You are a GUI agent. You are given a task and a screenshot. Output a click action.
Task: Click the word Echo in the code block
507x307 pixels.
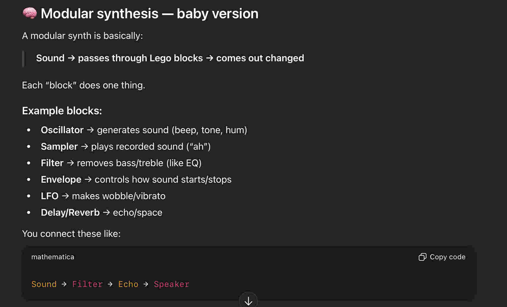pos(128,284)
